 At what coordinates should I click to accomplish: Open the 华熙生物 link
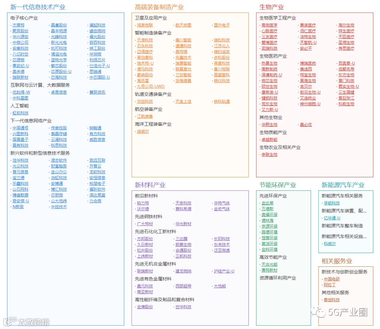[270, 125]
